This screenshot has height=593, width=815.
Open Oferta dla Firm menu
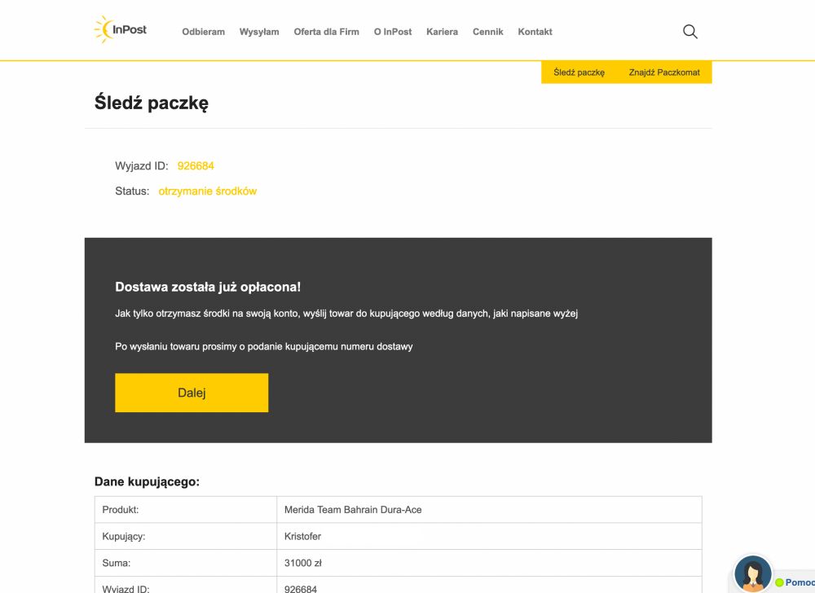tap(326, 32)
